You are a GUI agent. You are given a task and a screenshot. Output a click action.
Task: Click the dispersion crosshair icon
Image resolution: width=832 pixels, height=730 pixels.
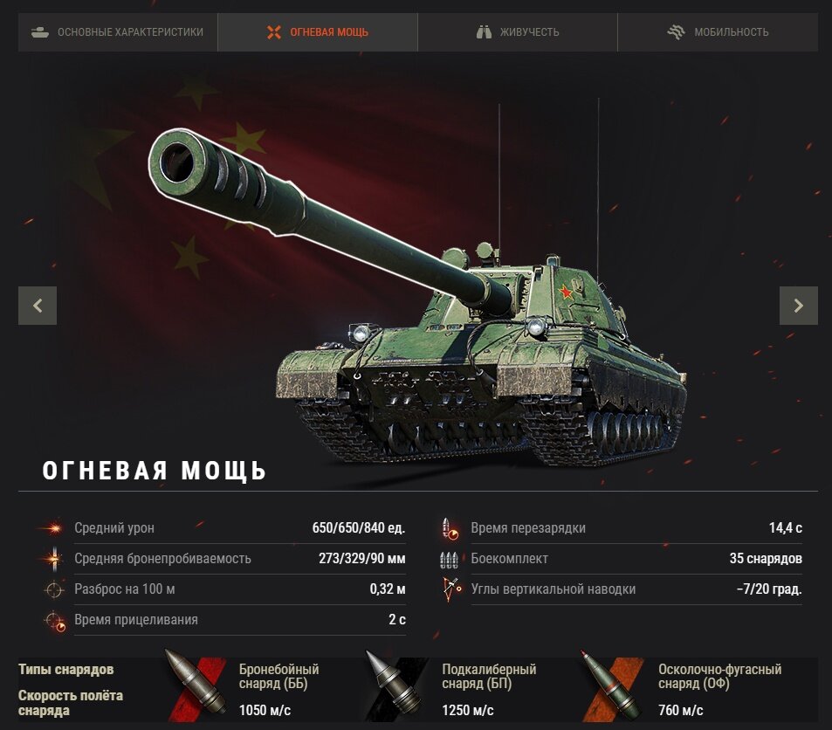[x=54, y=589]
